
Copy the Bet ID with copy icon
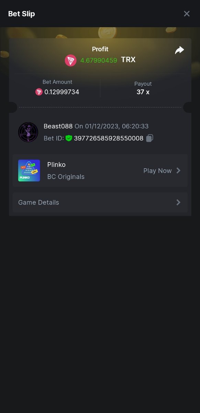click(149, 138)
